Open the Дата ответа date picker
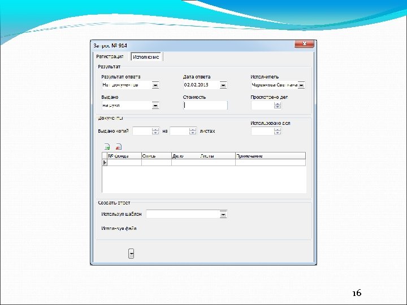407x305 pixels. tap(223, 85)
